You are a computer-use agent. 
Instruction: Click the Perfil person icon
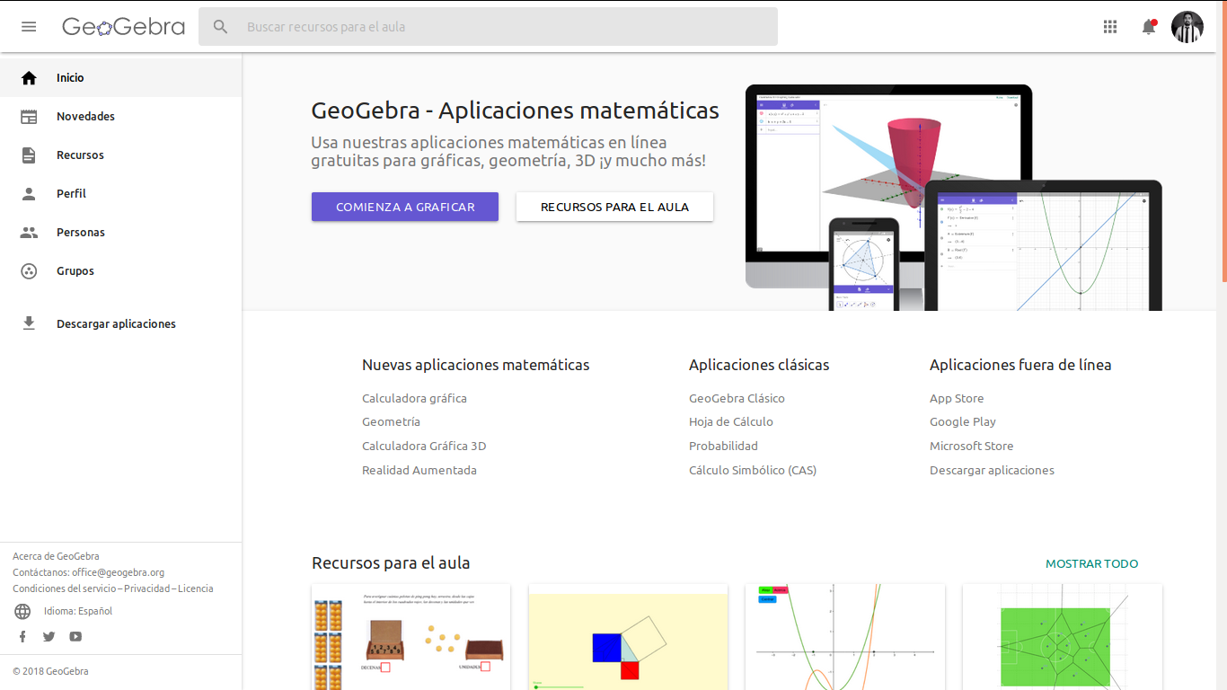pos(29,194)
